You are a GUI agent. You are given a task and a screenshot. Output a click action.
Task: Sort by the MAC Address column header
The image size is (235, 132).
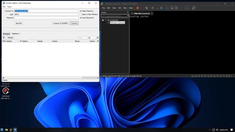[11, 41]
